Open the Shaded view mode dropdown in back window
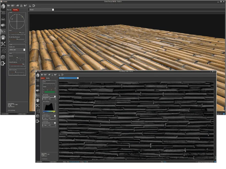This screenshot has width=226, height=169. [x=41, y=10]
